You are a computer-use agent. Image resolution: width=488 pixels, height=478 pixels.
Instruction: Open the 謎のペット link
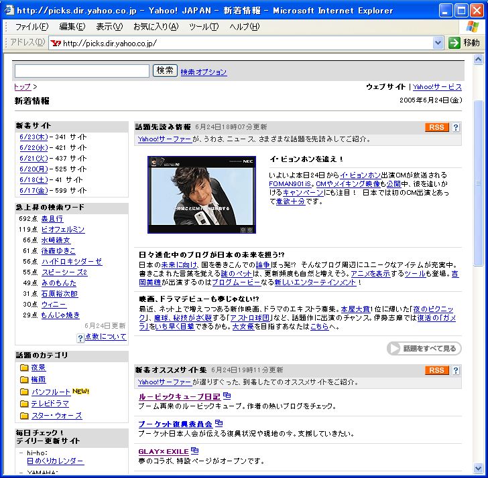(236, 274)
